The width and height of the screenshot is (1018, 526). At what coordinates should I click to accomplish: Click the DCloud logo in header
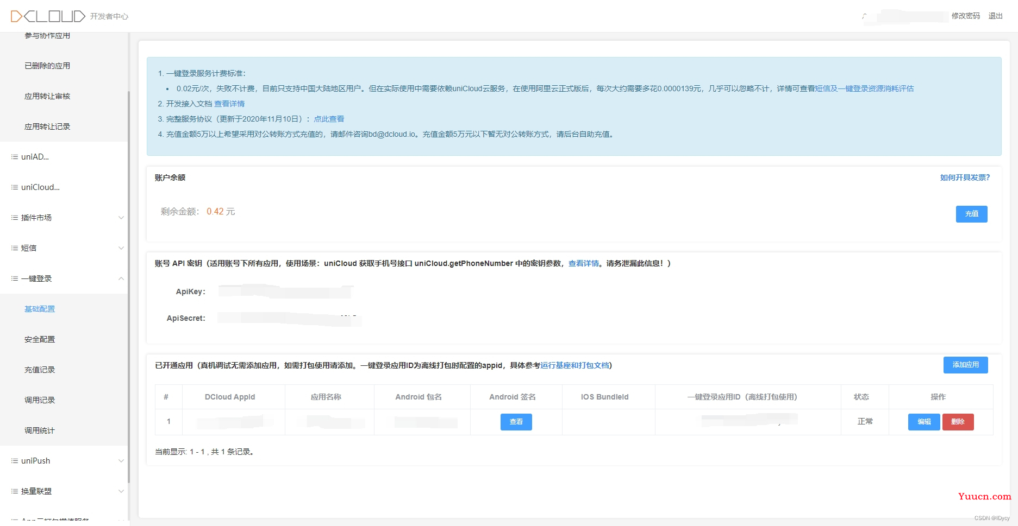48,16
